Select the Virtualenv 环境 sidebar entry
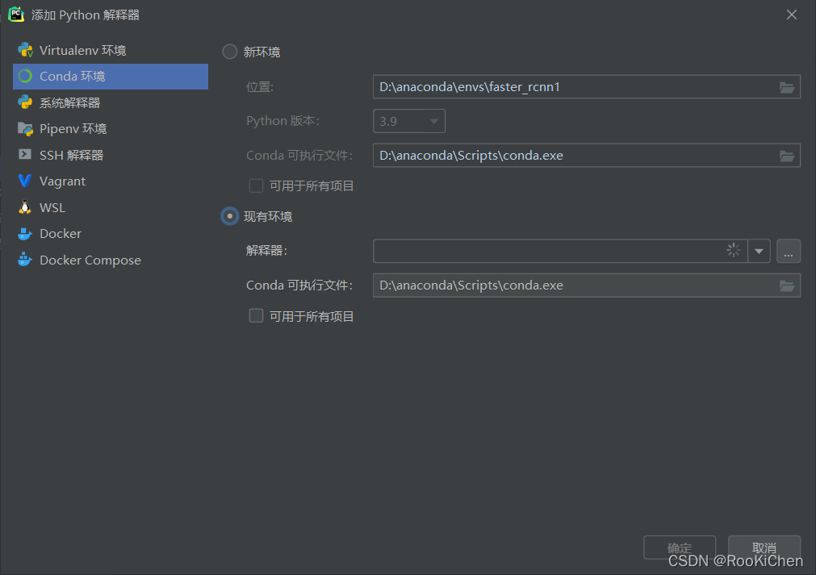The image size is (816, 575). click(111, 50)
